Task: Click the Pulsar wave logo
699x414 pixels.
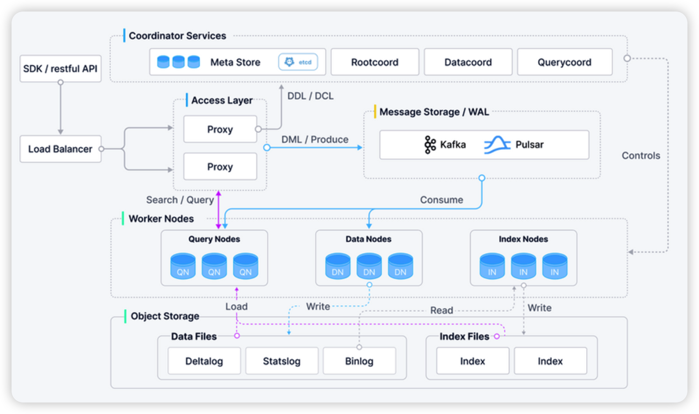Action: pyautogui.click(x=497, y=145)
